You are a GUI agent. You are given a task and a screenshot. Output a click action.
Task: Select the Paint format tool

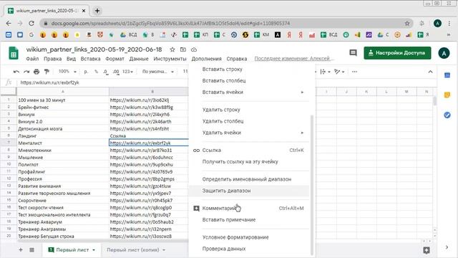click(x=47, y=72)
